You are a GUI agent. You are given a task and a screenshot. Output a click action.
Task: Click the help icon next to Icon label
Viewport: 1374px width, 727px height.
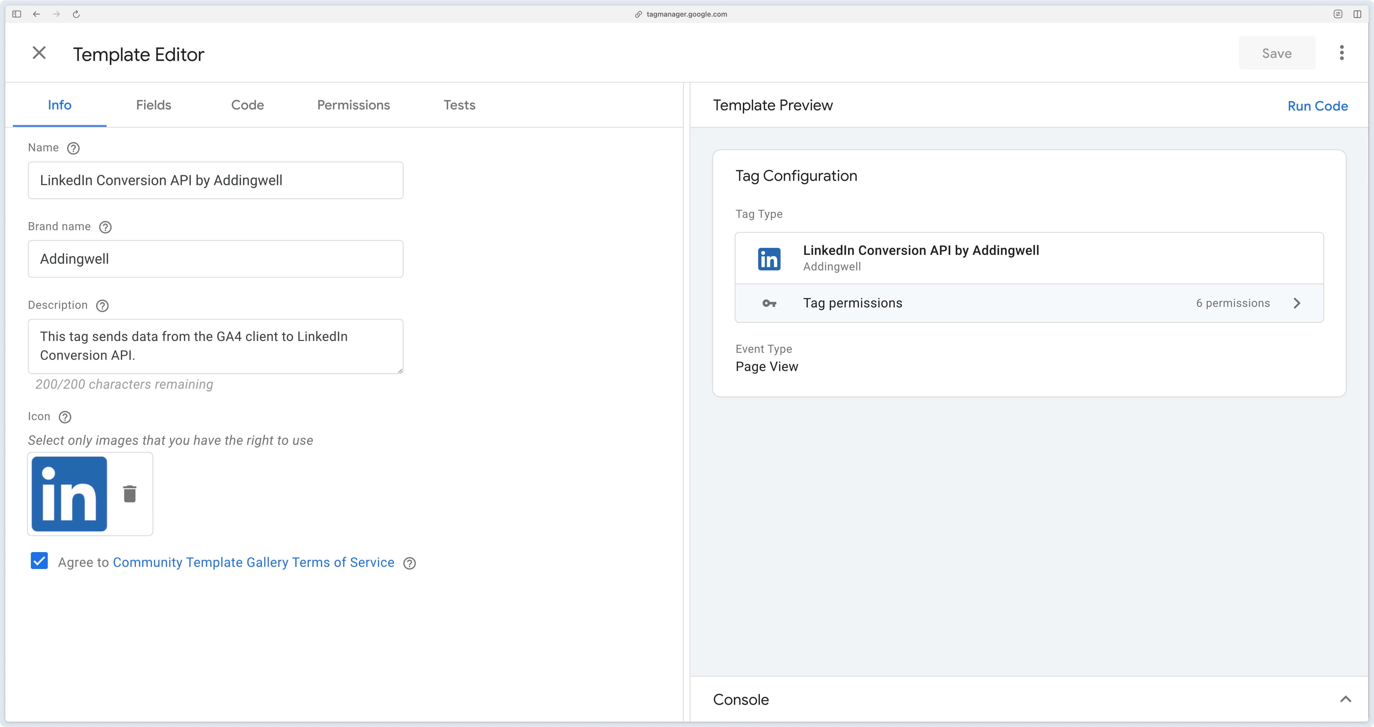pyautogui.click(x=65, y=417)
